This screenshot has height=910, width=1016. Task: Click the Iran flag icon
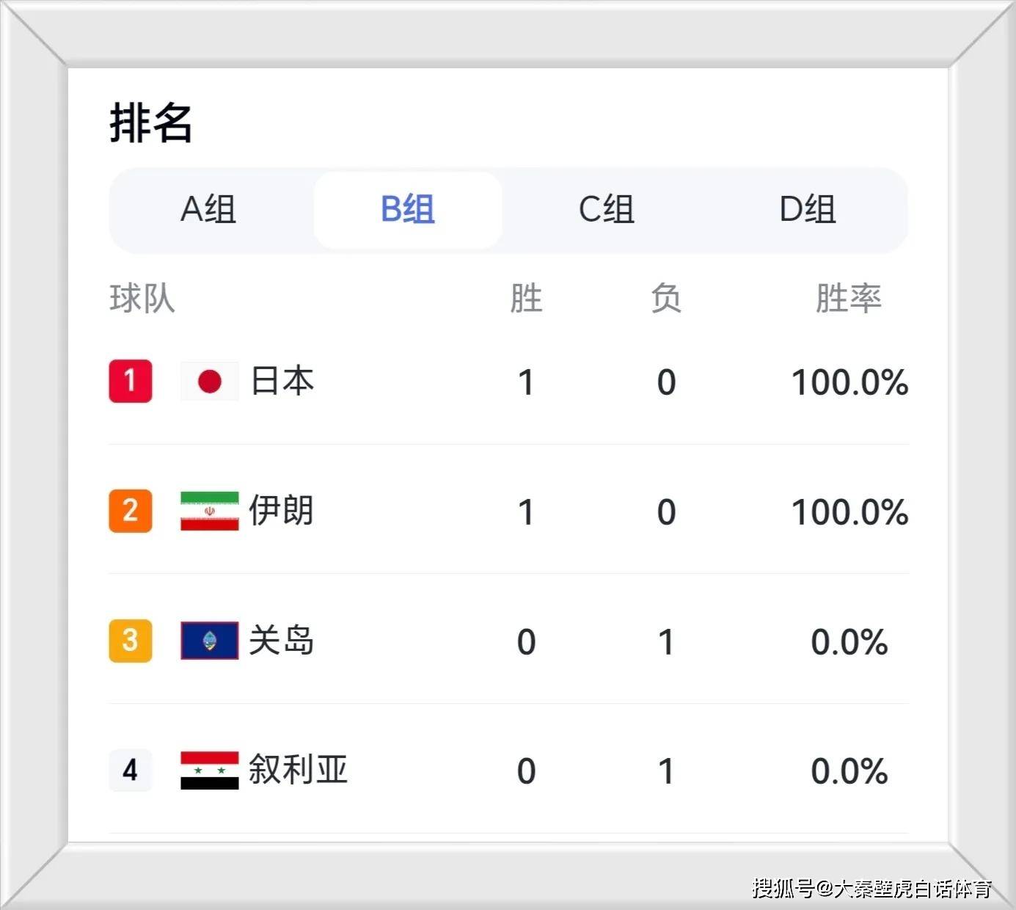click(x=210, y=511)
